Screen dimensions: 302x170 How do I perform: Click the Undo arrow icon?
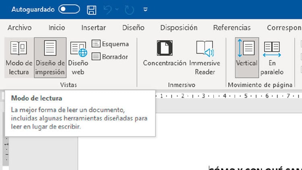(107, 9)
